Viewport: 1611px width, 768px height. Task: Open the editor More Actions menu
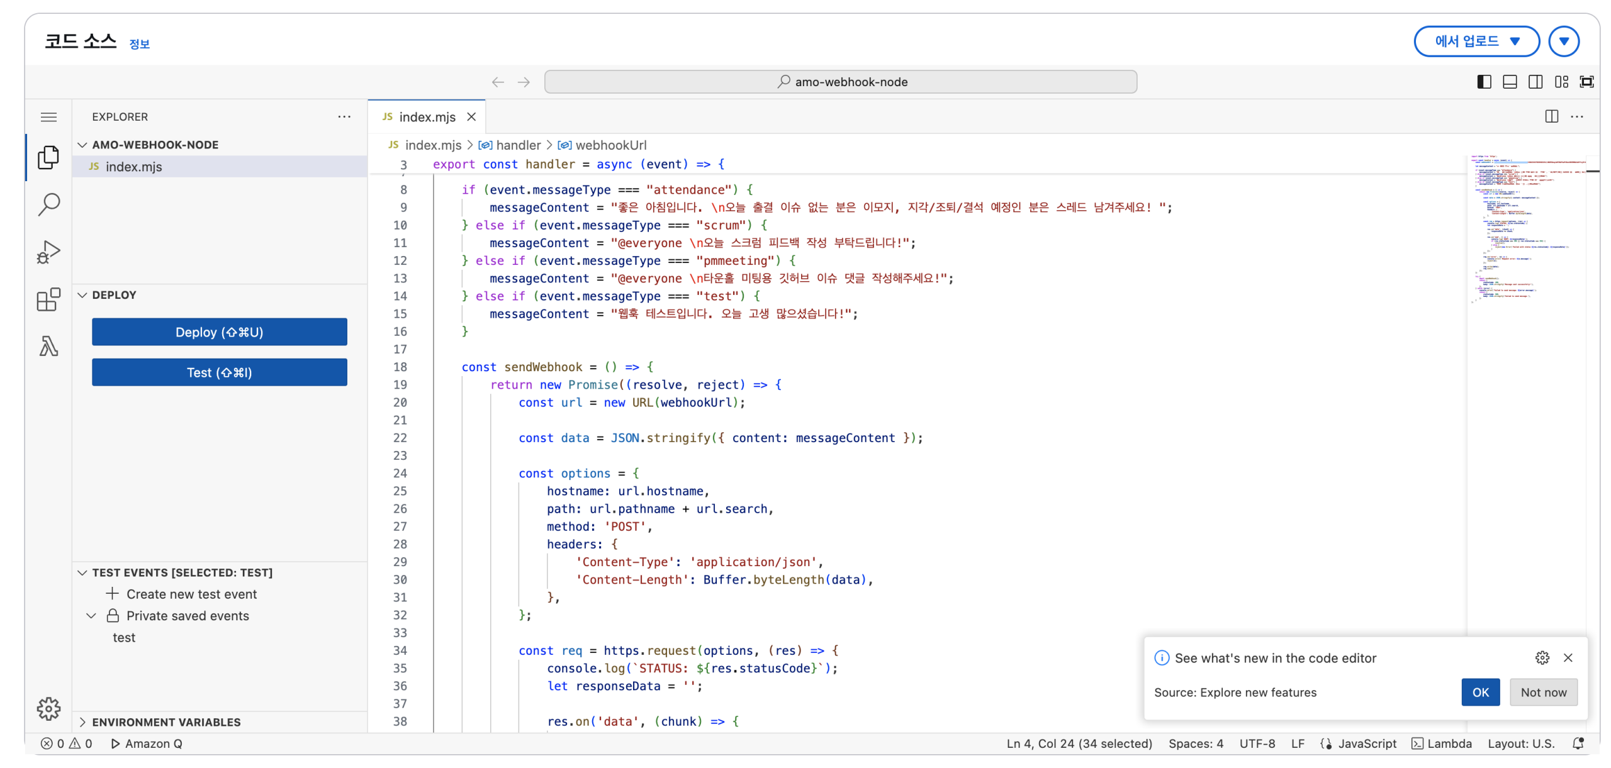tap(1578, 116)
